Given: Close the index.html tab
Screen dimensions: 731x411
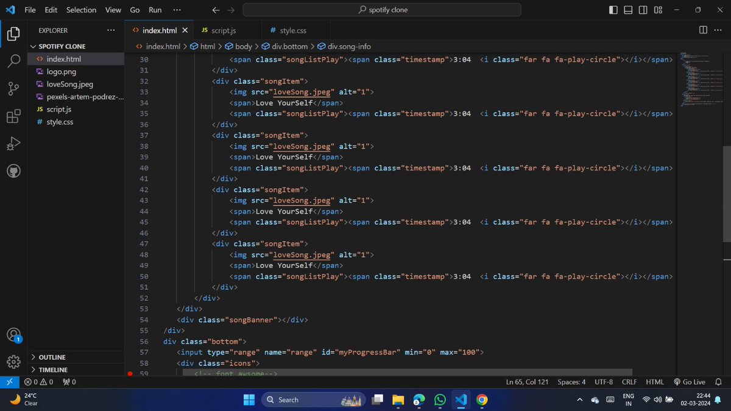Looking at the screenshot, I should pyautogui.click(x=185, y=30).
